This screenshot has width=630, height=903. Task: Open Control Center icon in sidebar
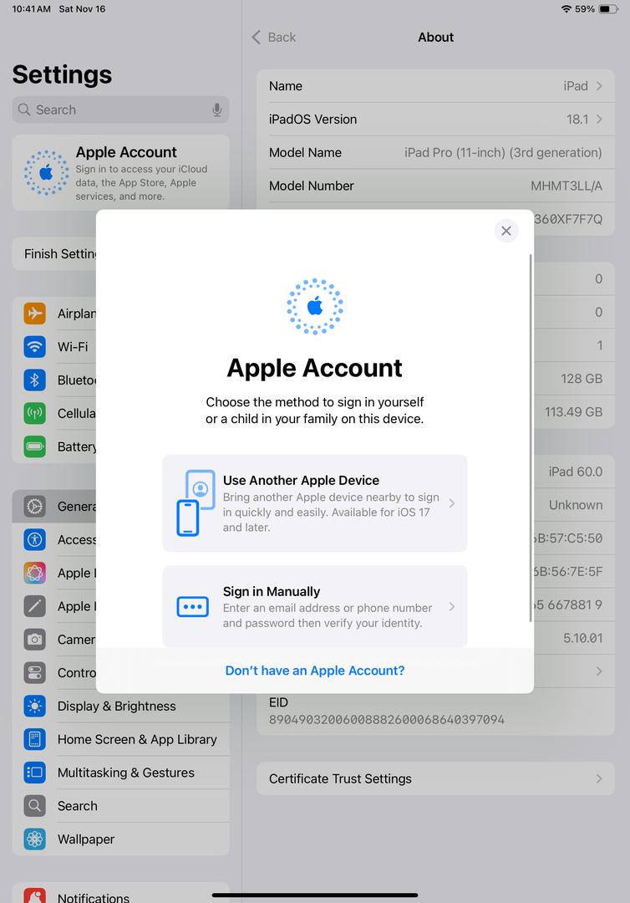(x=34, y=672)
